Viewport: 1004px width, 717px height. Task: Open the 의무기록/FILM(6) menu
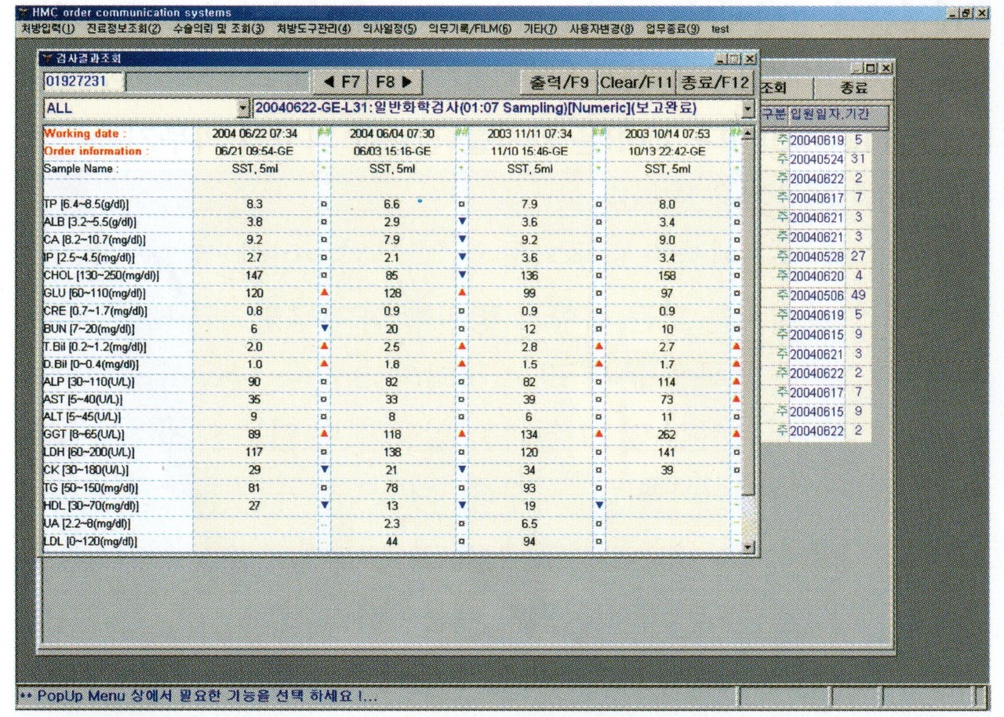469,28
